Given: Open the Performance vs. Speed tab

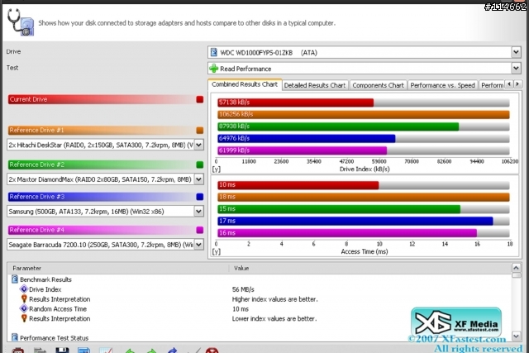Looking at the screenshot, I should pyautogui.click(x=442, y=85).
